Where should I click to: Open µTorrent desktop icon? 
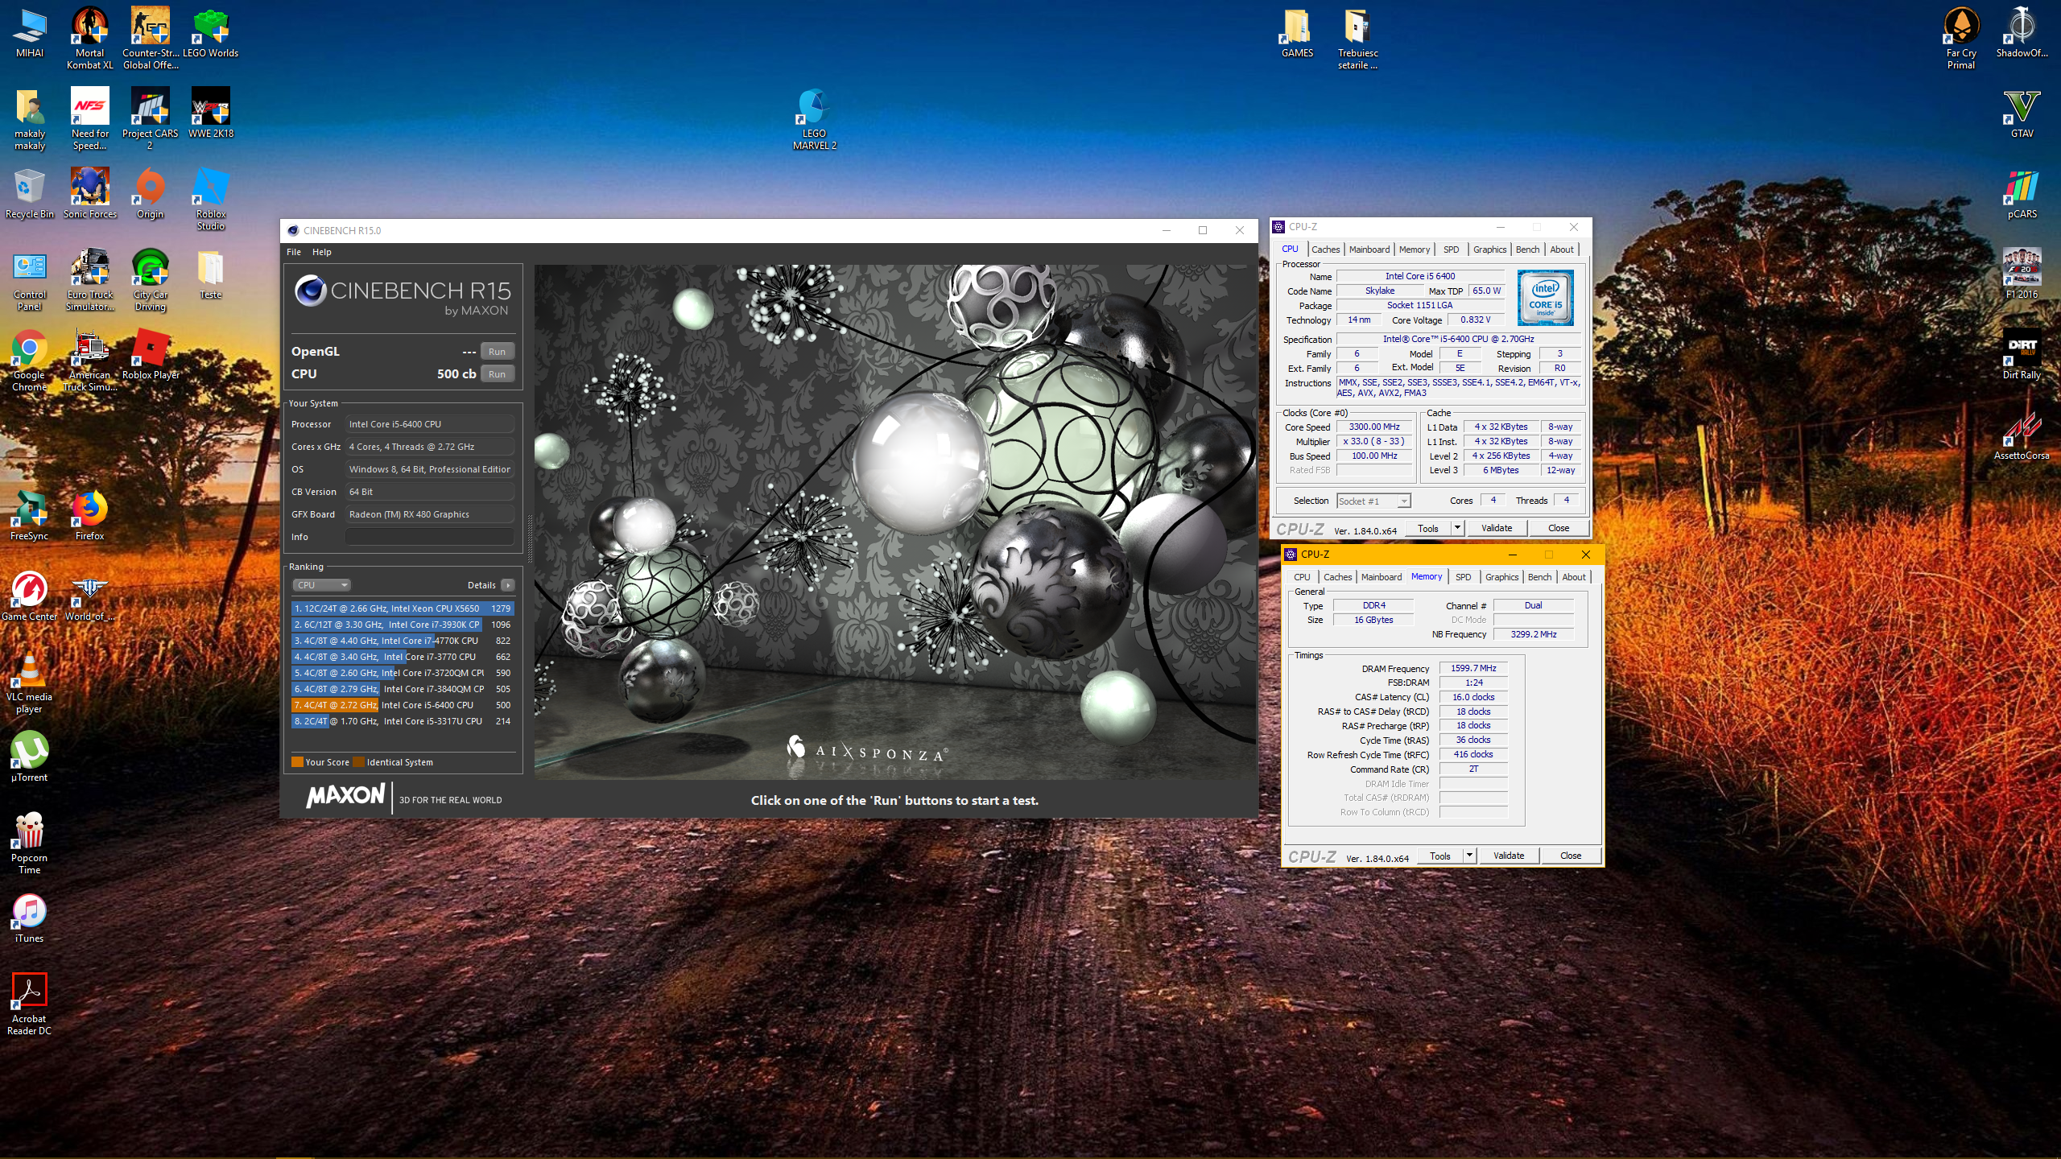tap(29, 757)
